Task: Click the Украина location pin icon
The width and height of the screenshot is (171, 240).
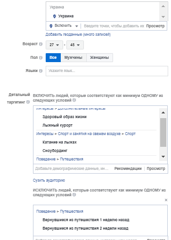Action: tap(55, 16)
